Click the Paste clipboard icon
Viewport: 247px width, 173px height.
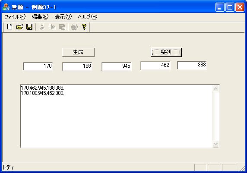(62, 27)
